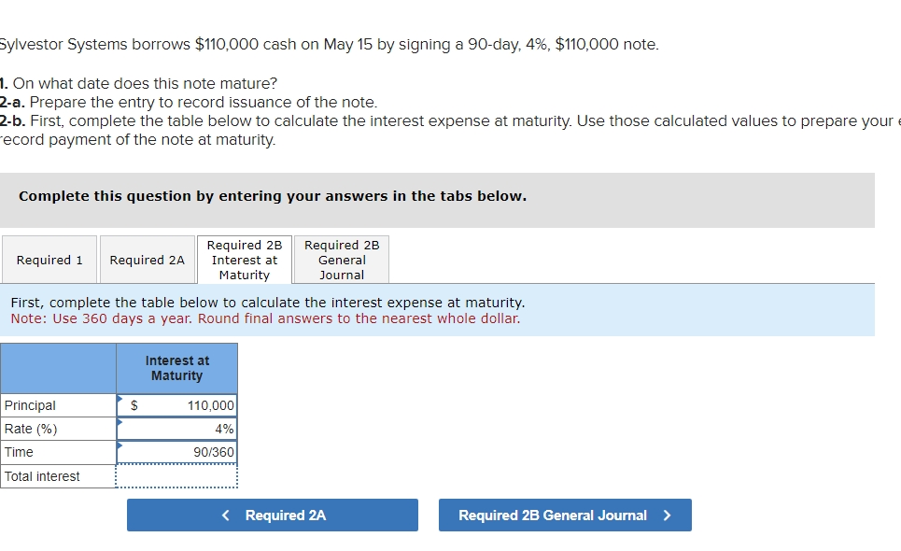Switch to the Required 1 tab
This screenshot has height=551, width=901.
[49, 260]
